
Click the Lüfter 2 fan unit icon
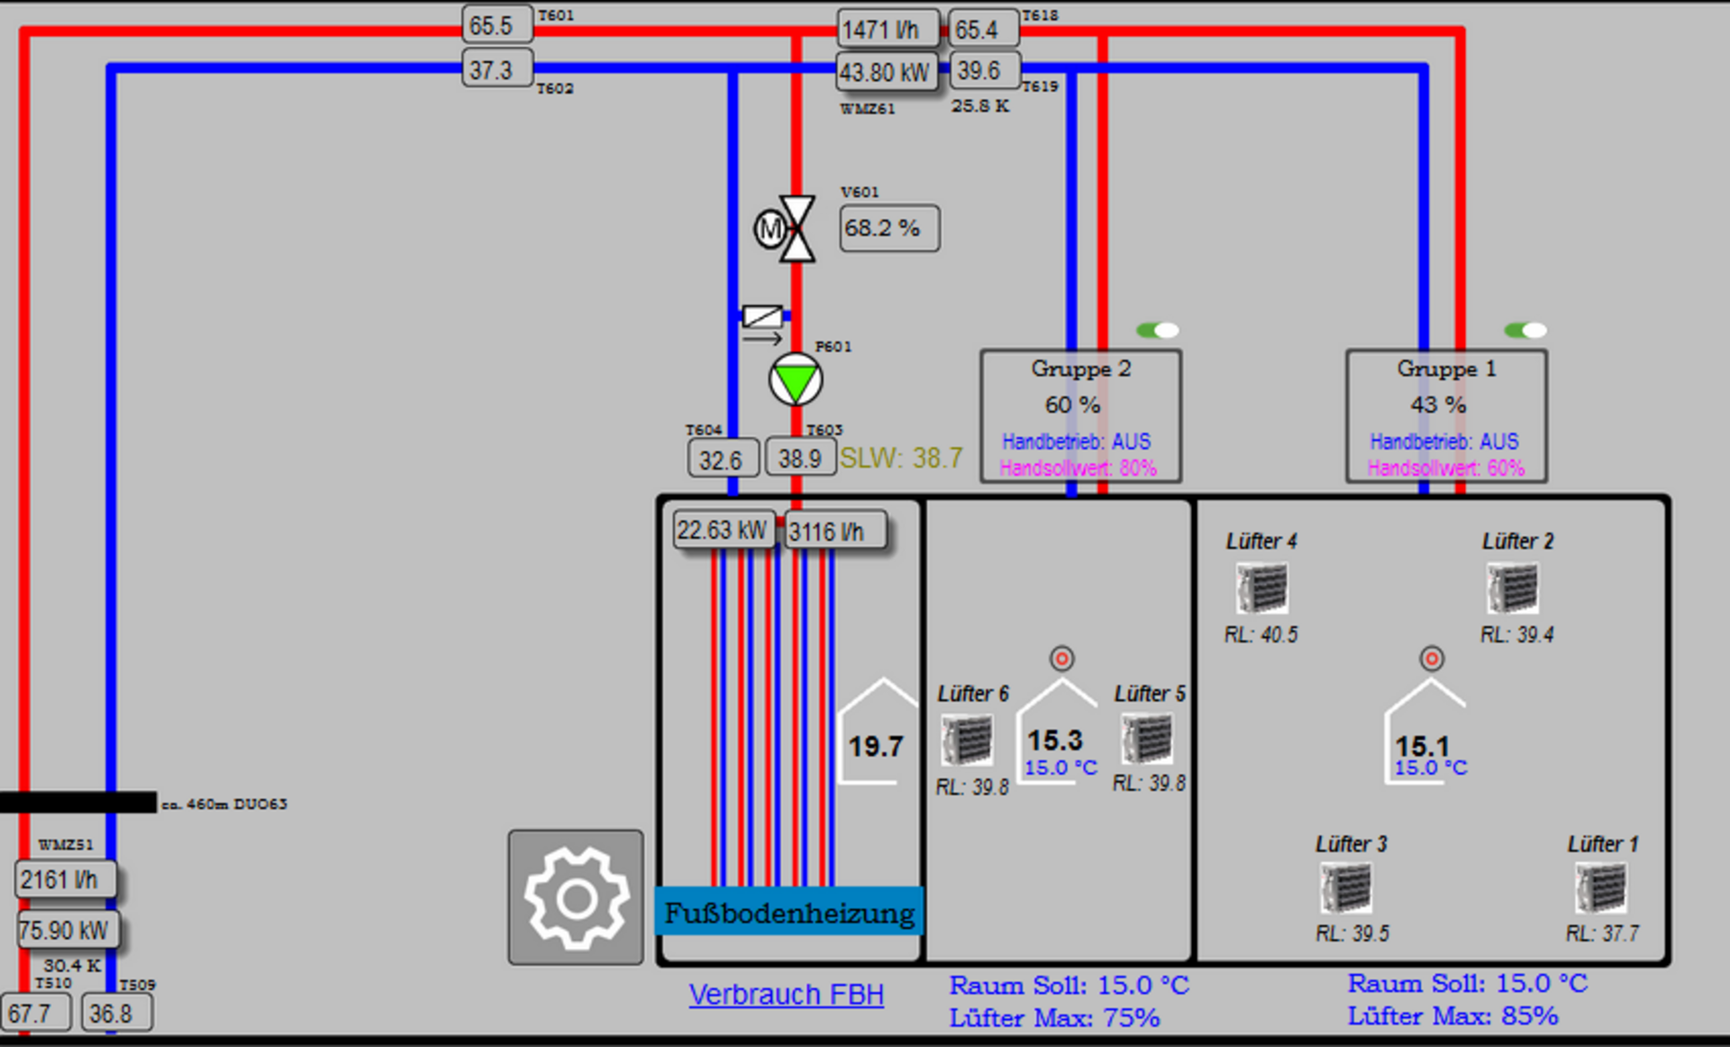coord(1513,588)
